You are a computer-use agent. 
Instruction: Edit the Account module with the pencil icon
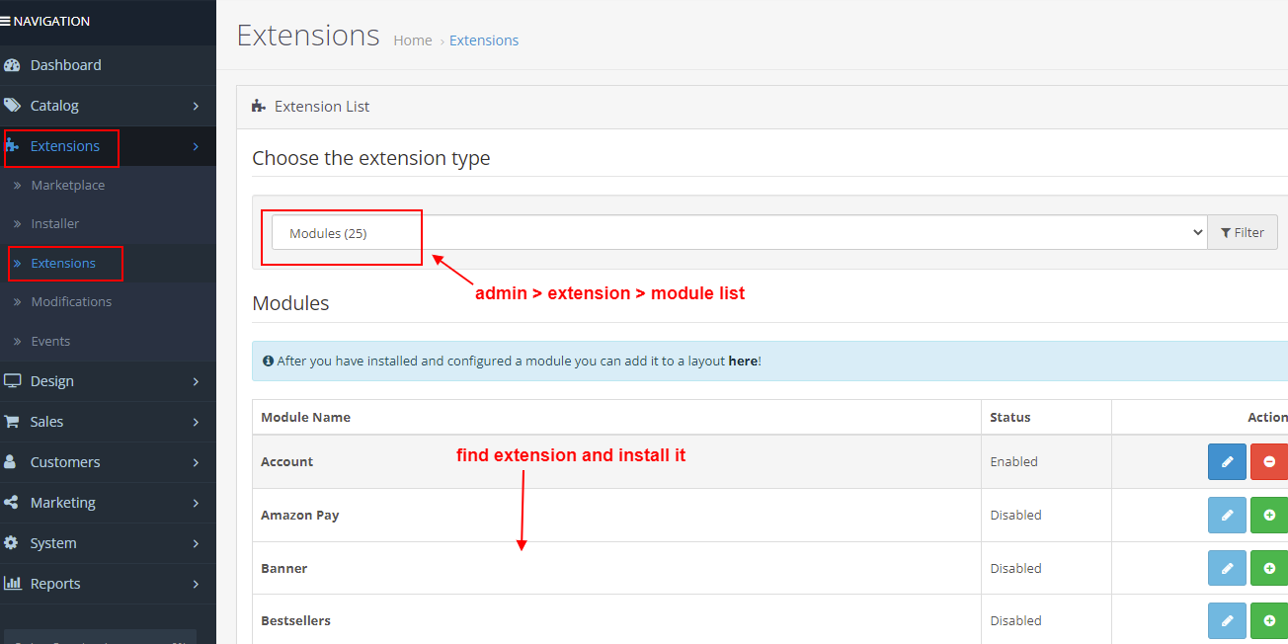[1227, 461]
